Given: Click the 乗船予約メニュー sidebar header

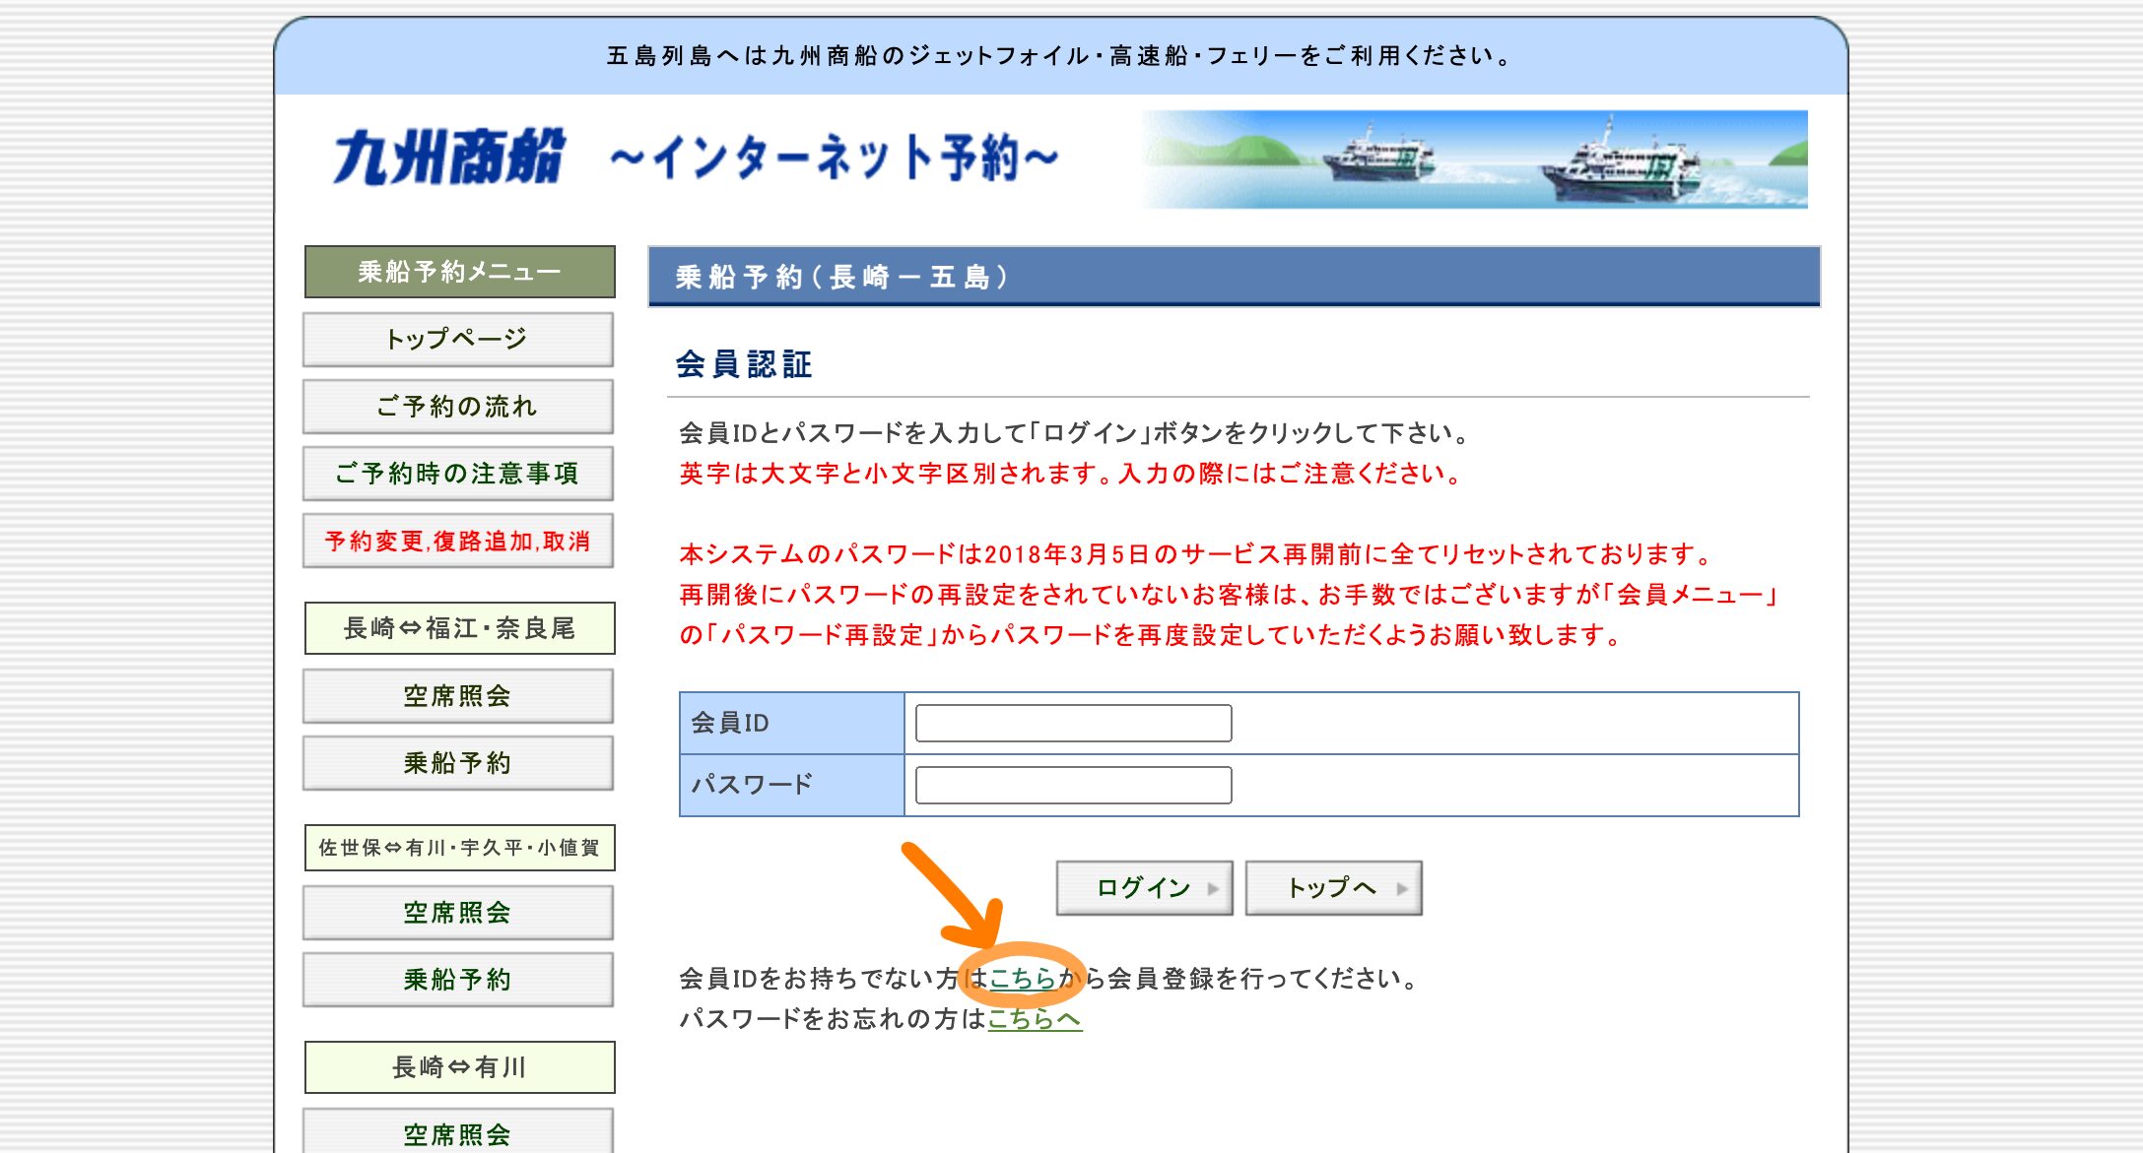Looking at the screenshot, I should pyautogui.click(x=460, y=272).
